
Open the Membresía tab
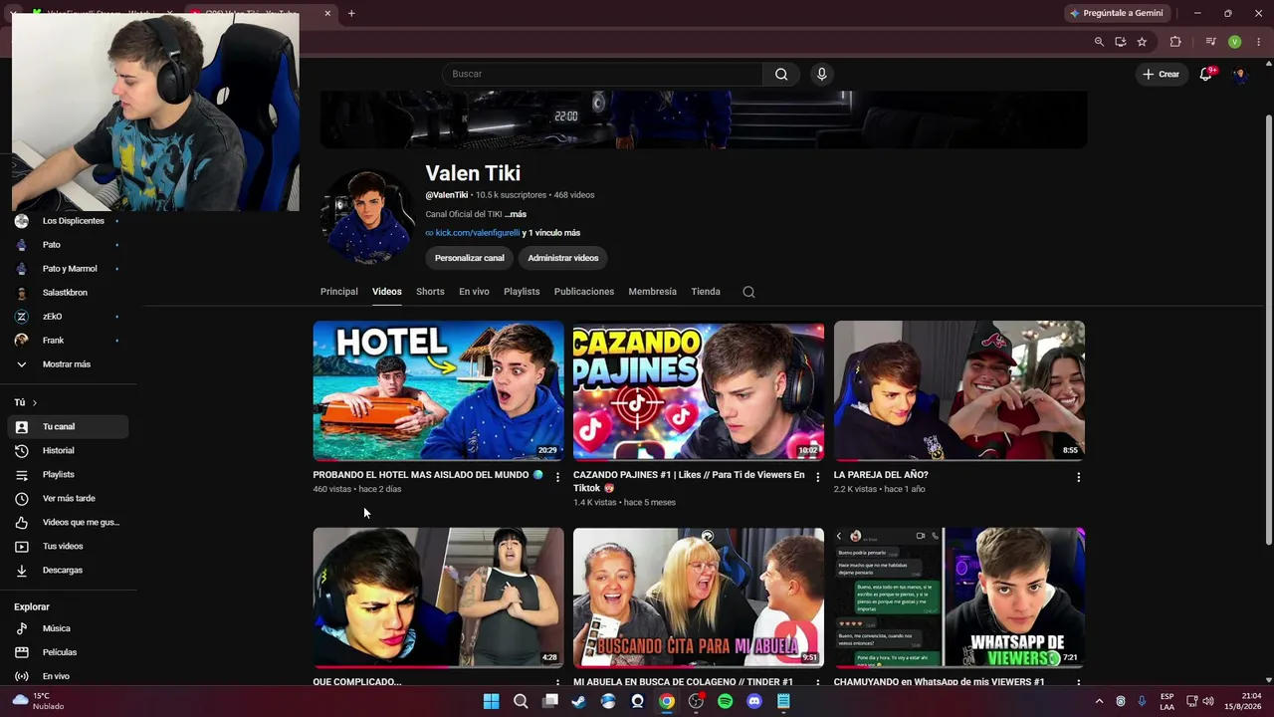pos(652,292)
